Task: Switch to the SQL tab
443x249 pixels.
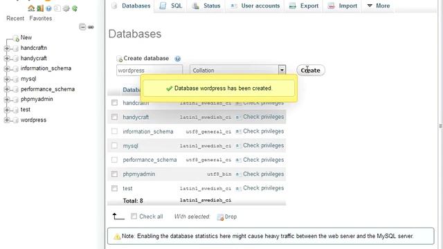Action: pos(171,6)
